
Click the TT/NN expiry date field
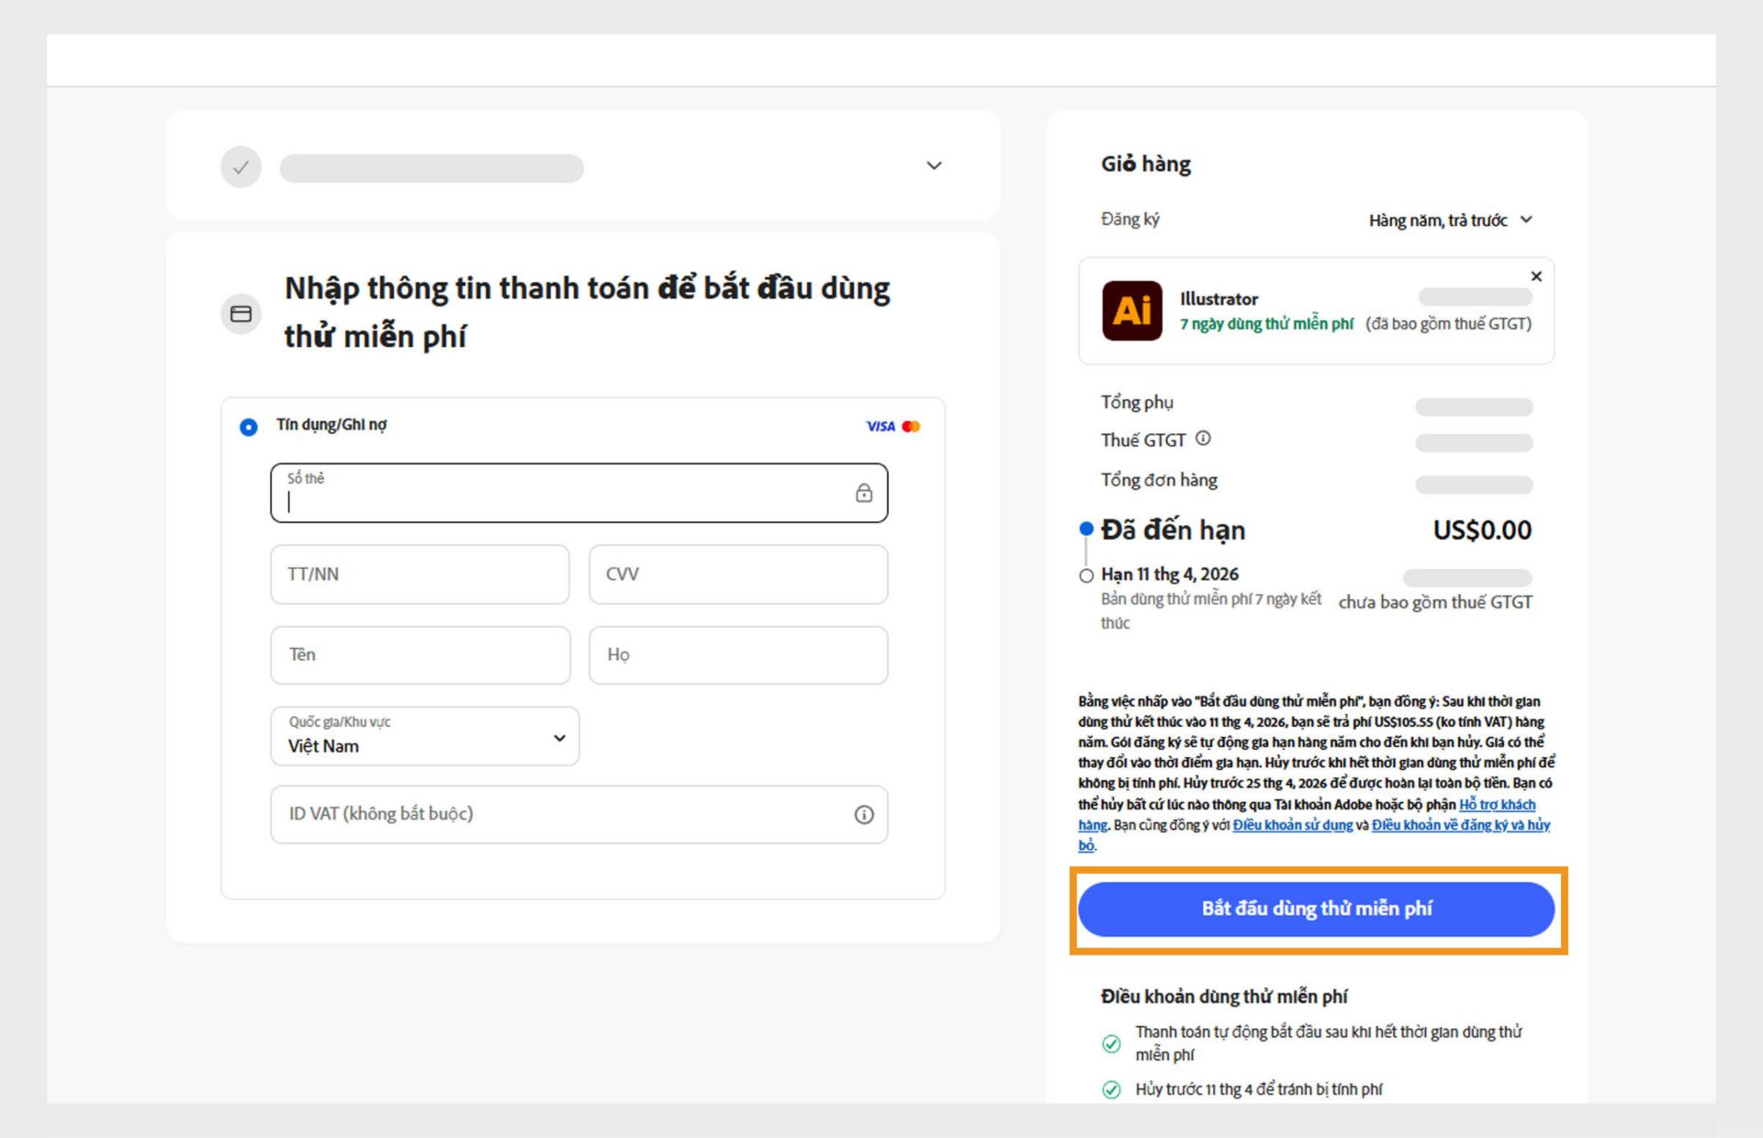coord(420,575)
